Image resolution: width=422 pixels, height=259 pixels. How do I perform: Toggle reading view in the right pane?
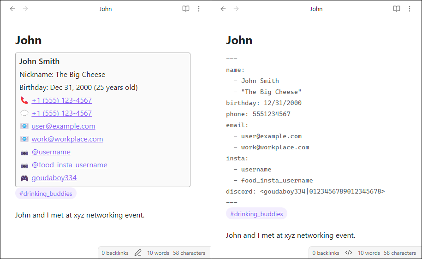coord(397,9)
